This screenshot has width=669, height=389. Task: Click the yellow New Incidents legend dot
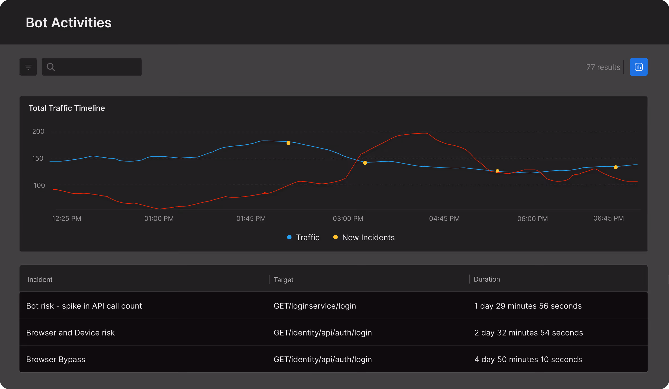(x=335, y=237)
